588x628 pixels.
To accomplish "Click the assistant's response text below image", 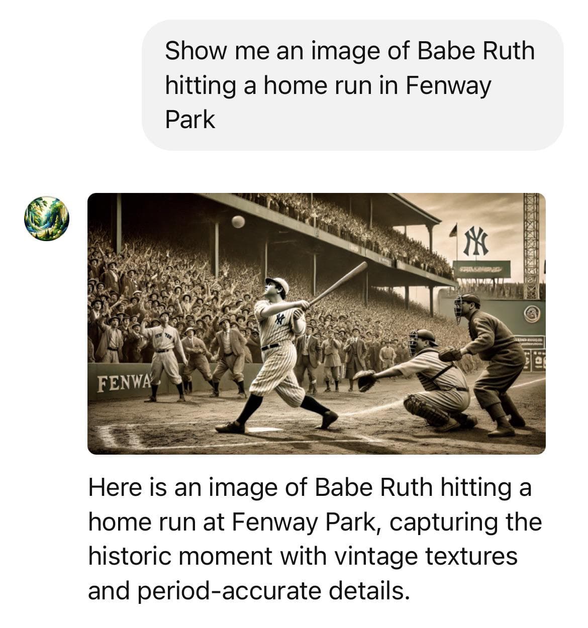I will (x=315, y=539).
